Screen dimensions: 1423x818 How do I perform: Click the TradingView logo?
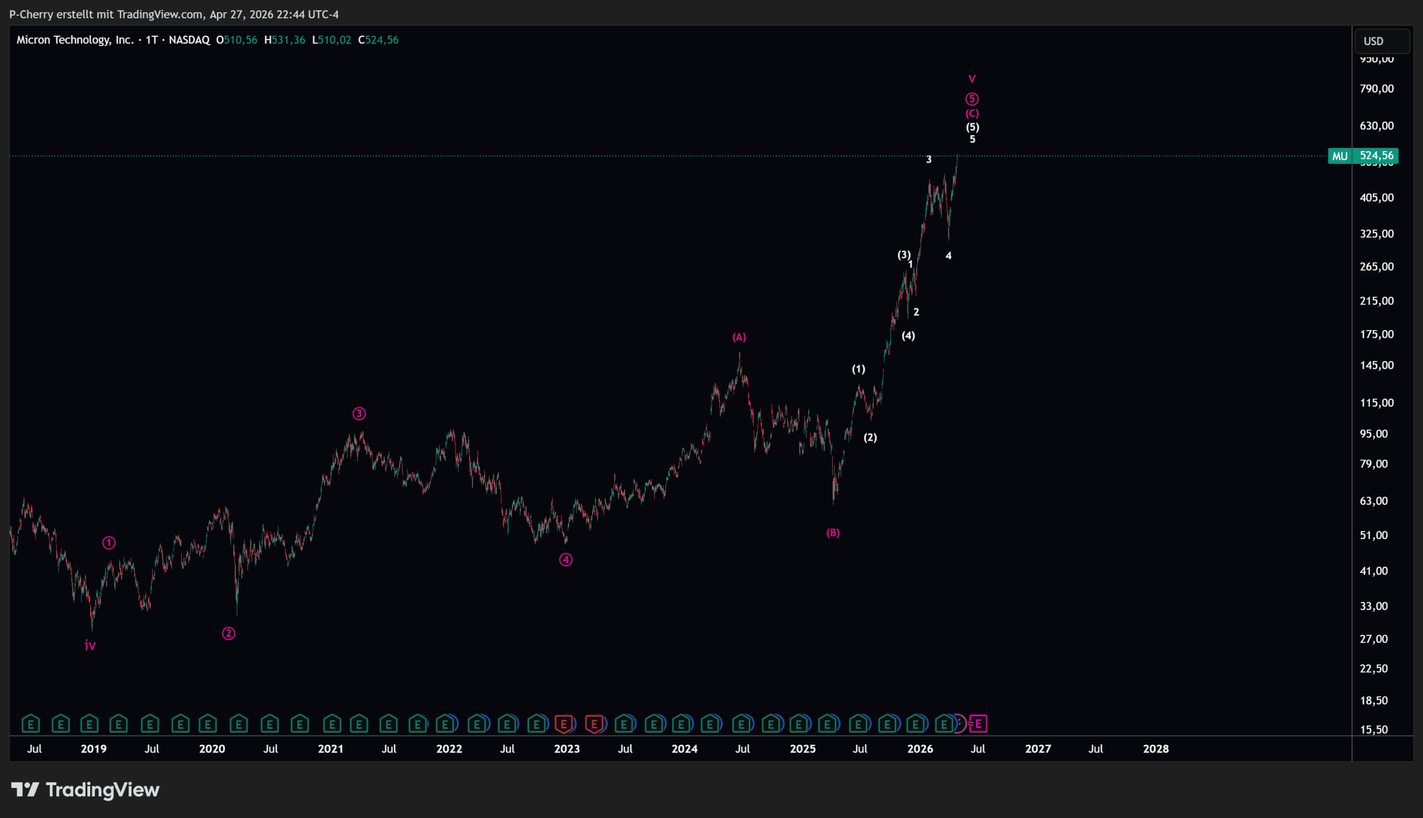[x=86, y=790]
